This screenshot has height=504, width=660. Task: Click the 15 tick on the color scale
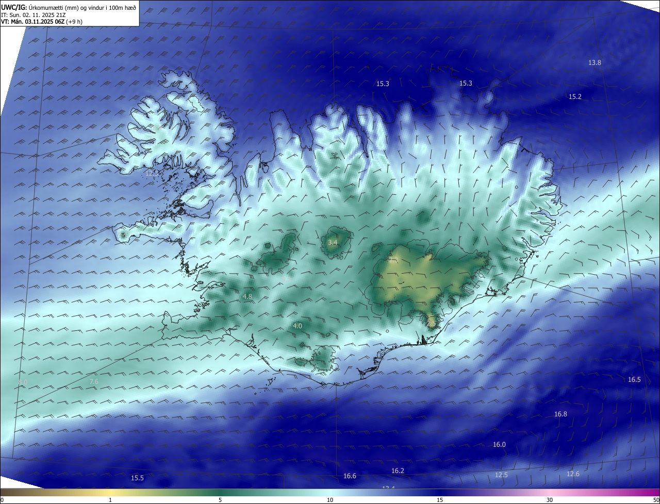click(x=440, y=500)
